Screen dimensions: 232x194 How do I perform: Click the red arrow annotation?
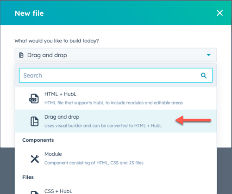click(193, 120)
